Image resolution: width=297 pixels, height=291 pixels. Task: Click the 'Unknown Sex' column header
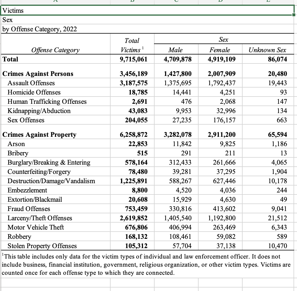coord(267,50)
